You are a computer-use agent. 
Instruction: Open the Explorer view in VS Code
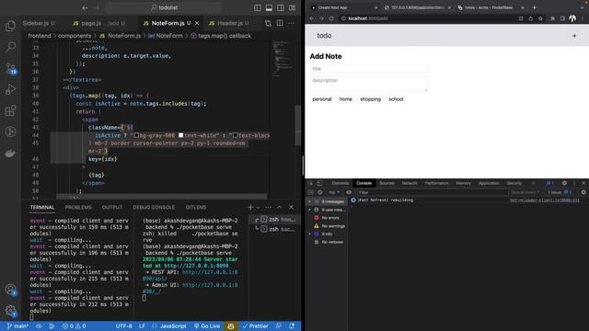click(10, 26)
